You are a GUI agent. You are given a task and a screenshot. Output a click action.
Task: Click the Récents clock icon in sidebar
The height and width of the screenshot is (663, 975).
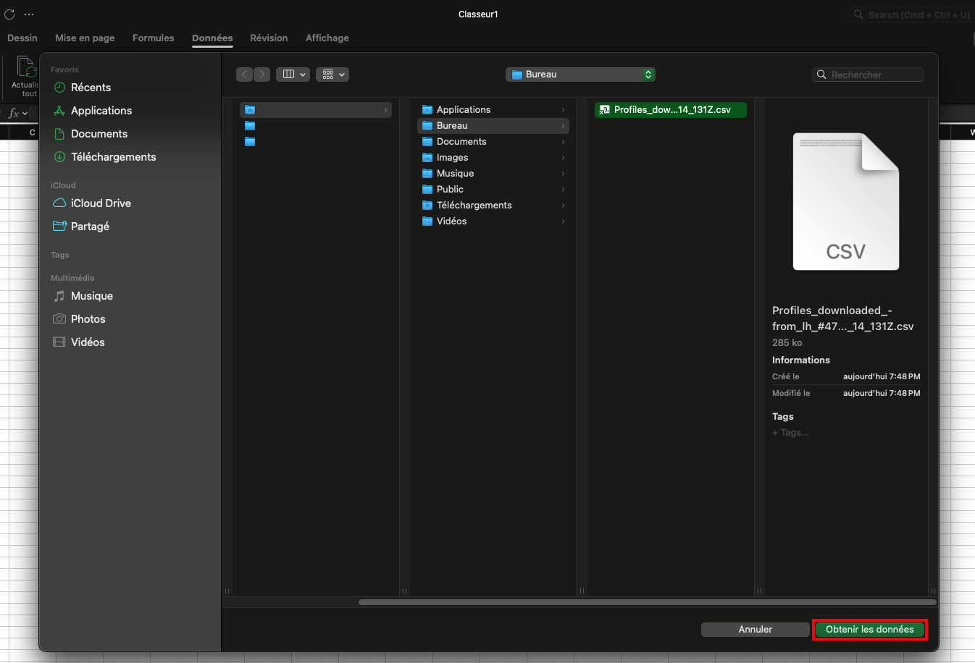point(59,88)
